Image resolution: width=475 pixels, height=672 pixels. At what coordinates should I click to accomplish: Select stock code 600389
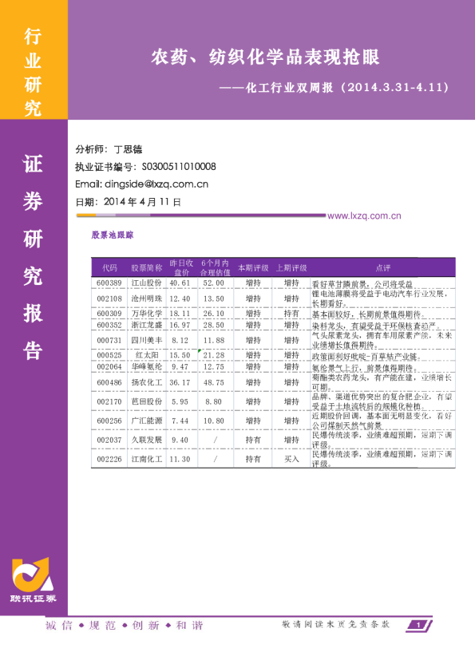click(x=109, y=283)
